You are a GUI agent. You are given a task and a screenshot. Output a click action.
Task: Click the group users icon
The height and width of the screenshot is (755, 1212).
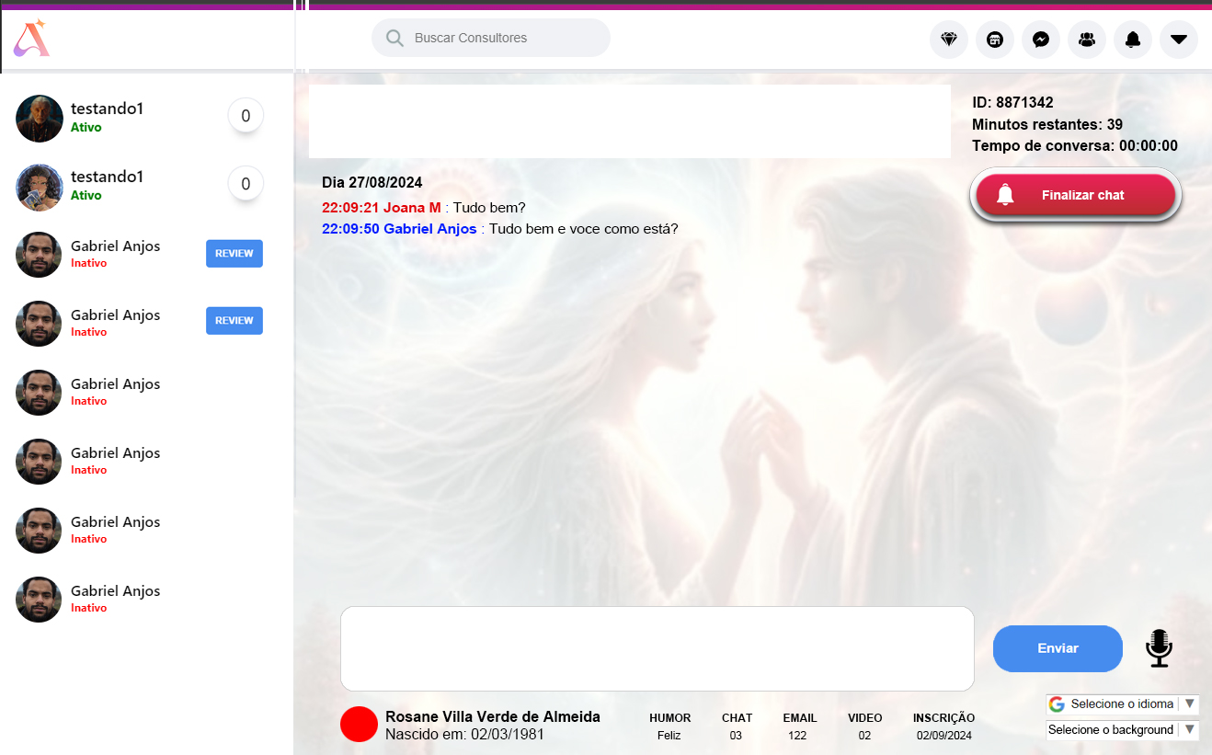click(1087, 40)
